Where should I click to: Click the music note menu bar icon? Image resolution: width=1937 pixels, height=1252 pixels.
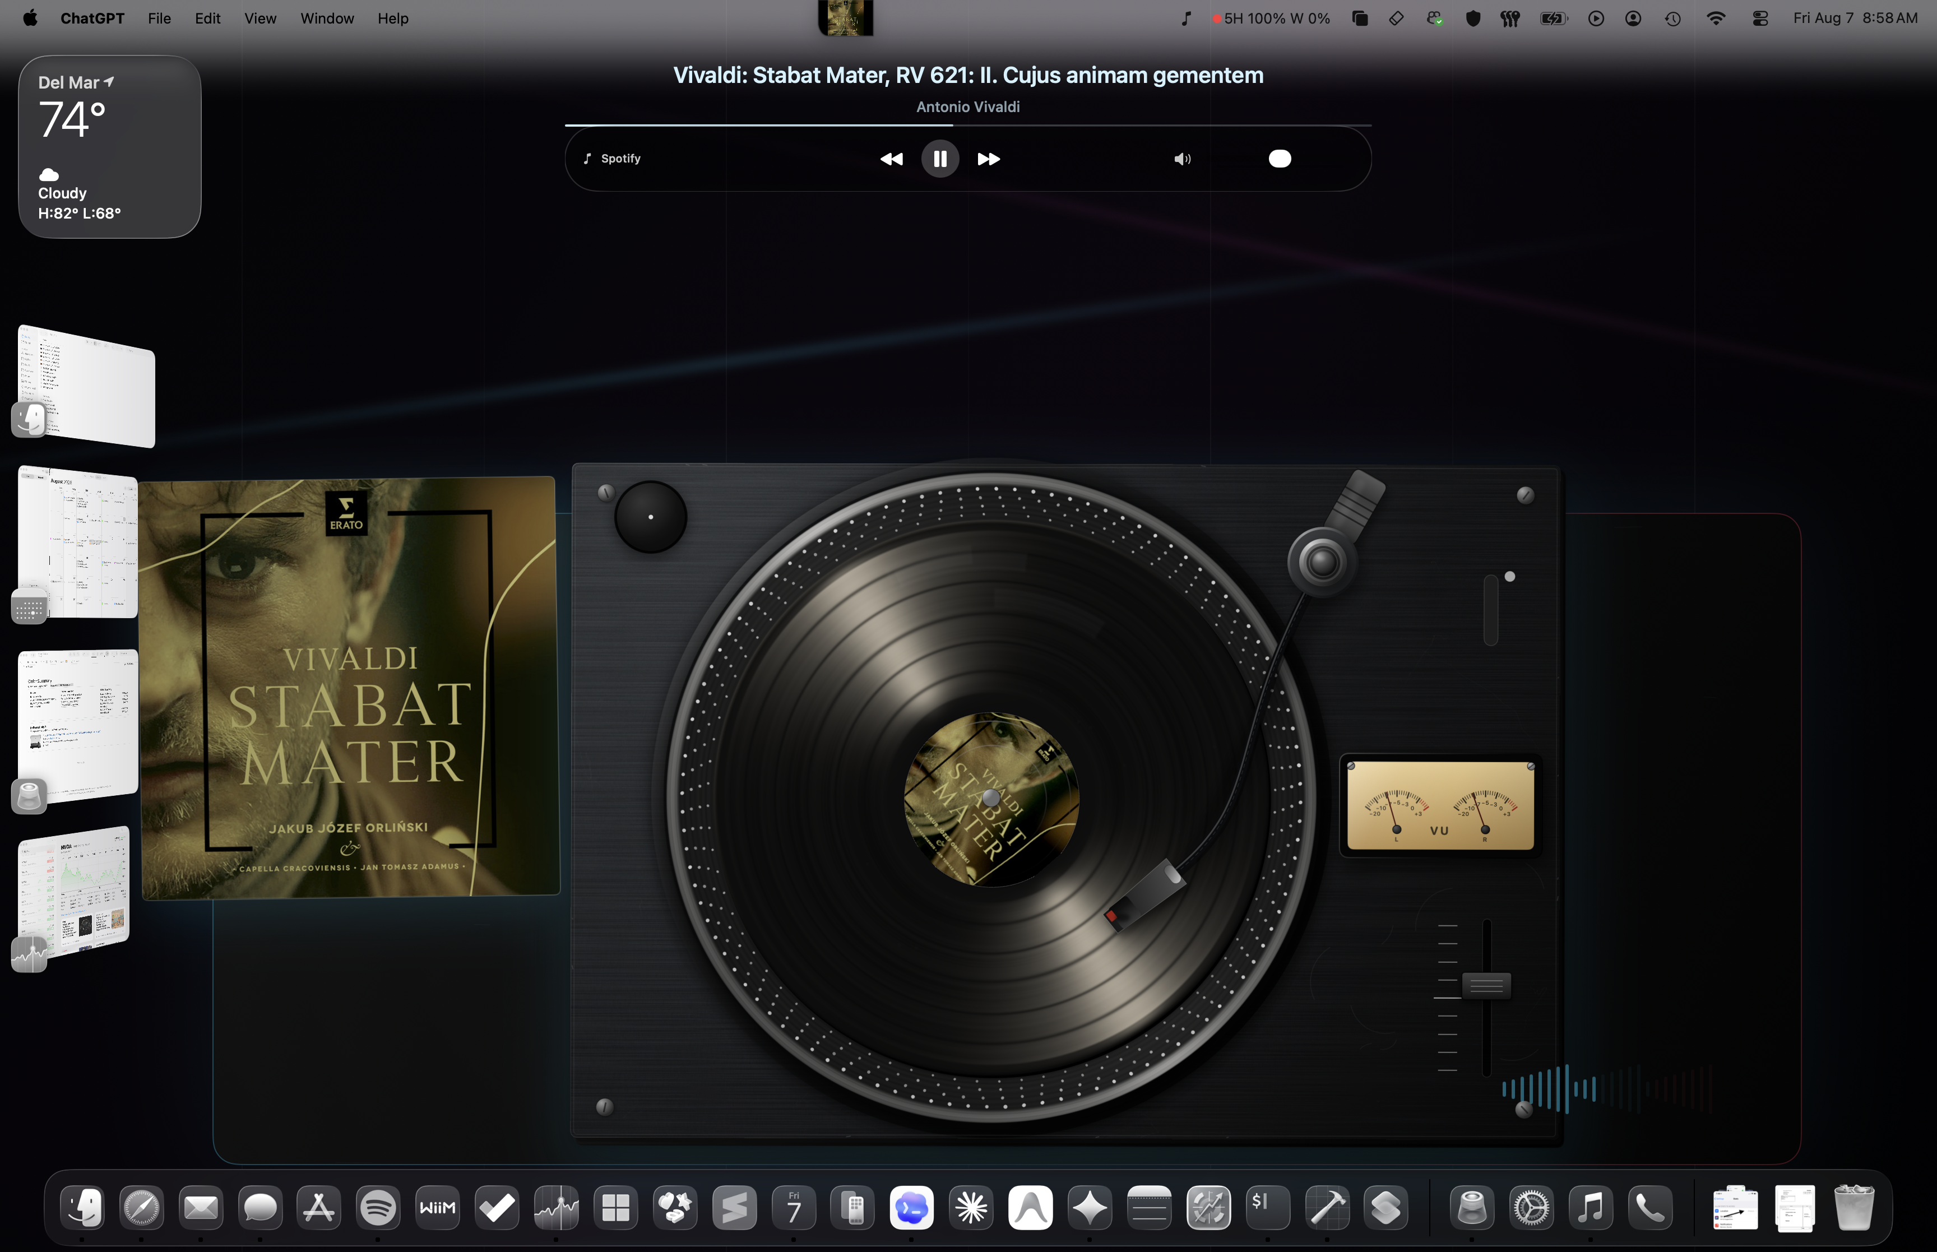1186,18
